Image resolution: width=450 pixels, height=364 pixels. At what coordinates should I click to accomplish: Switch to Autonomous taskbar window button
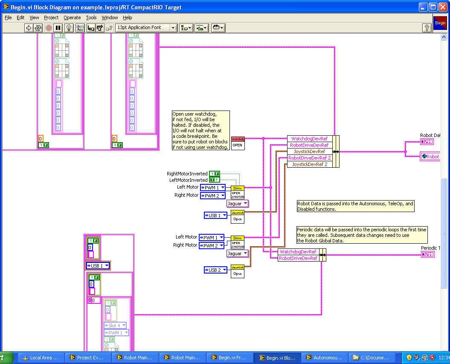(x=324, y=358)
